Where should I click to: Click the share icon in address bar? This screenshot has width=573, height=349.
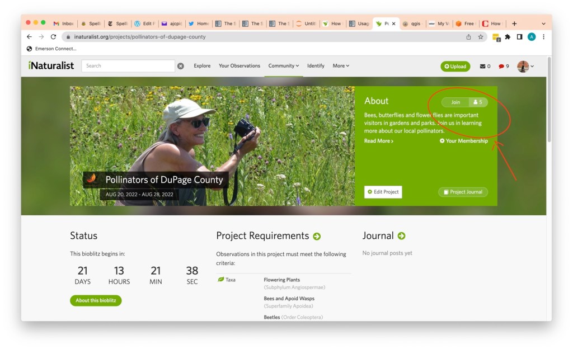tap(468, 37)
